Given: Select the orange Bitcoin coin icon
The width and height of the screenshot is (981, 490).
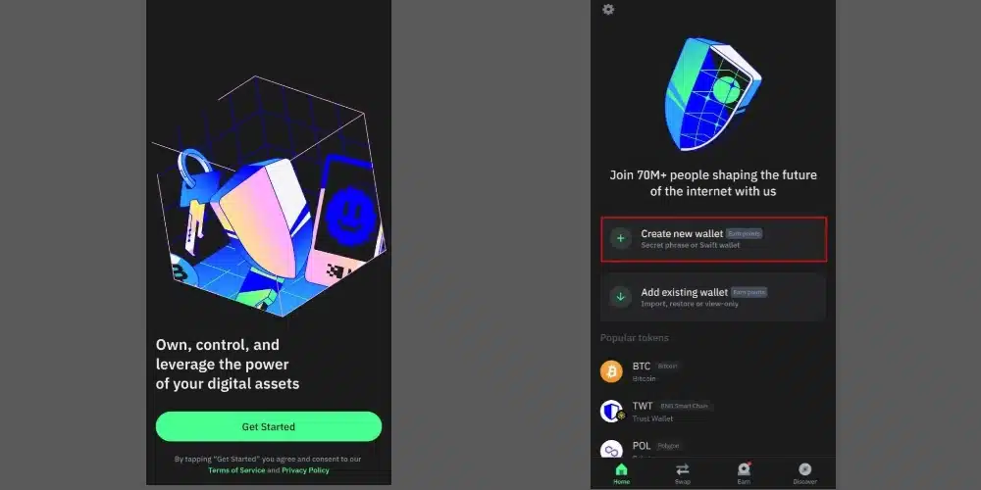Looking at the screenshot, I should (x=611, y=371).
